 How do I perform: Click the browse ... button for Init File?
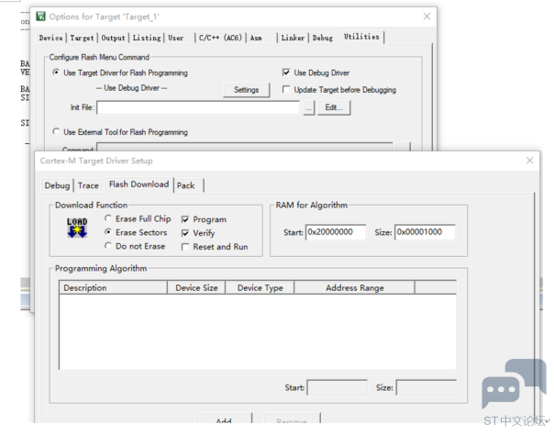[309, 107]
